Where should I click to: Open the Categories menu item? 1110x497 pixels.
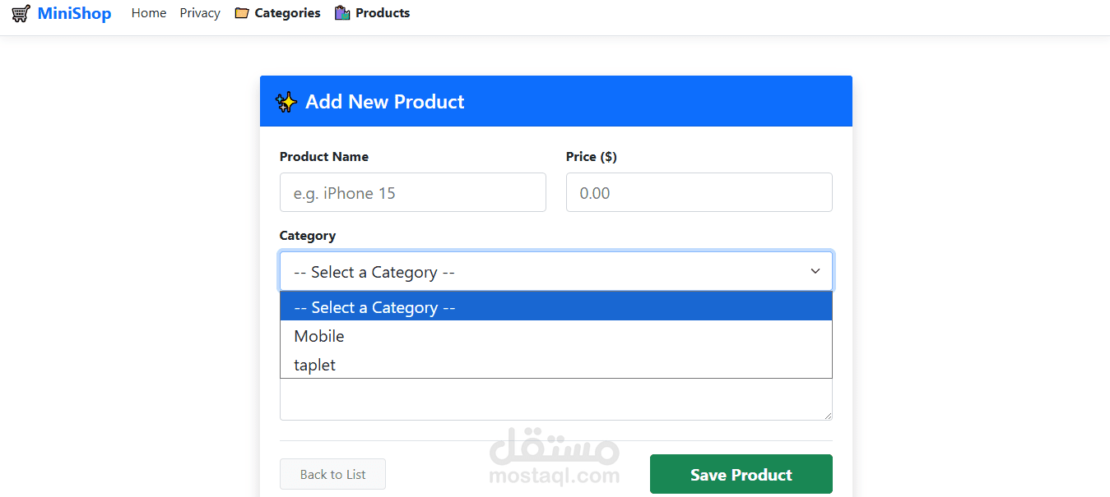pos(287,13)
